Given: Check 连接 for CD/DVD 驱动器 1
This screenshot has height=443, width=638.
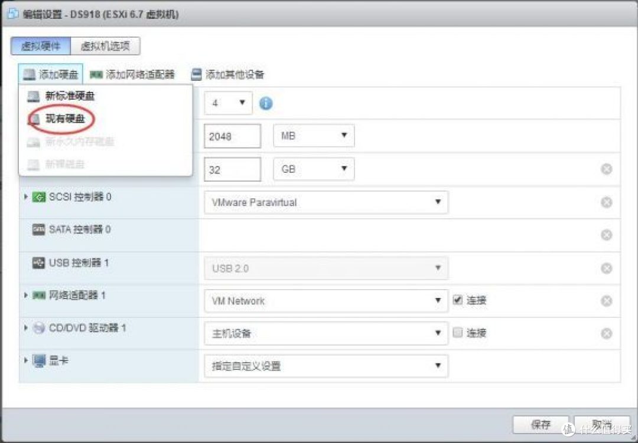Looking at the screenshot, I should tap(458, 333).
